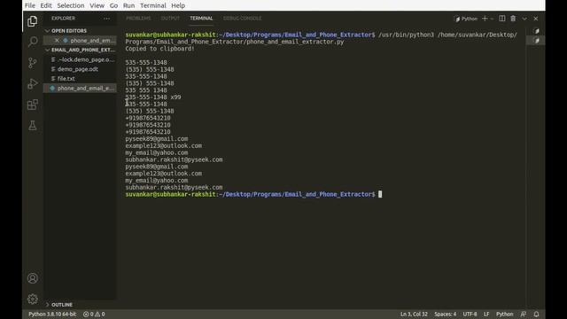Image resolution: width=567 pixels, height=319 pixels.
Task: Click first 'pyseek89@gmail.com' output line
Action: coord(157,138)
